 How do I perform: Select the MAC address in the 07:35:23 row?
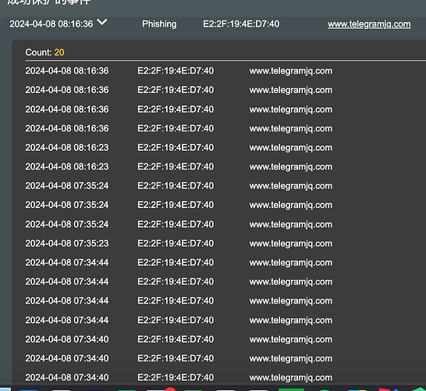click(x=176, y=243)
